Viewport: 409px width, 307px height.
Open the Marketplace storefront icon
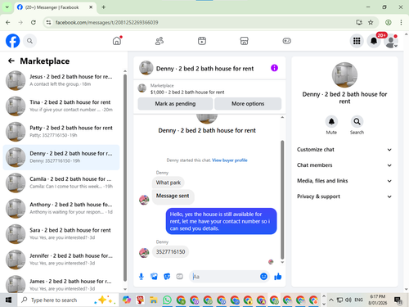pos(244,41)
